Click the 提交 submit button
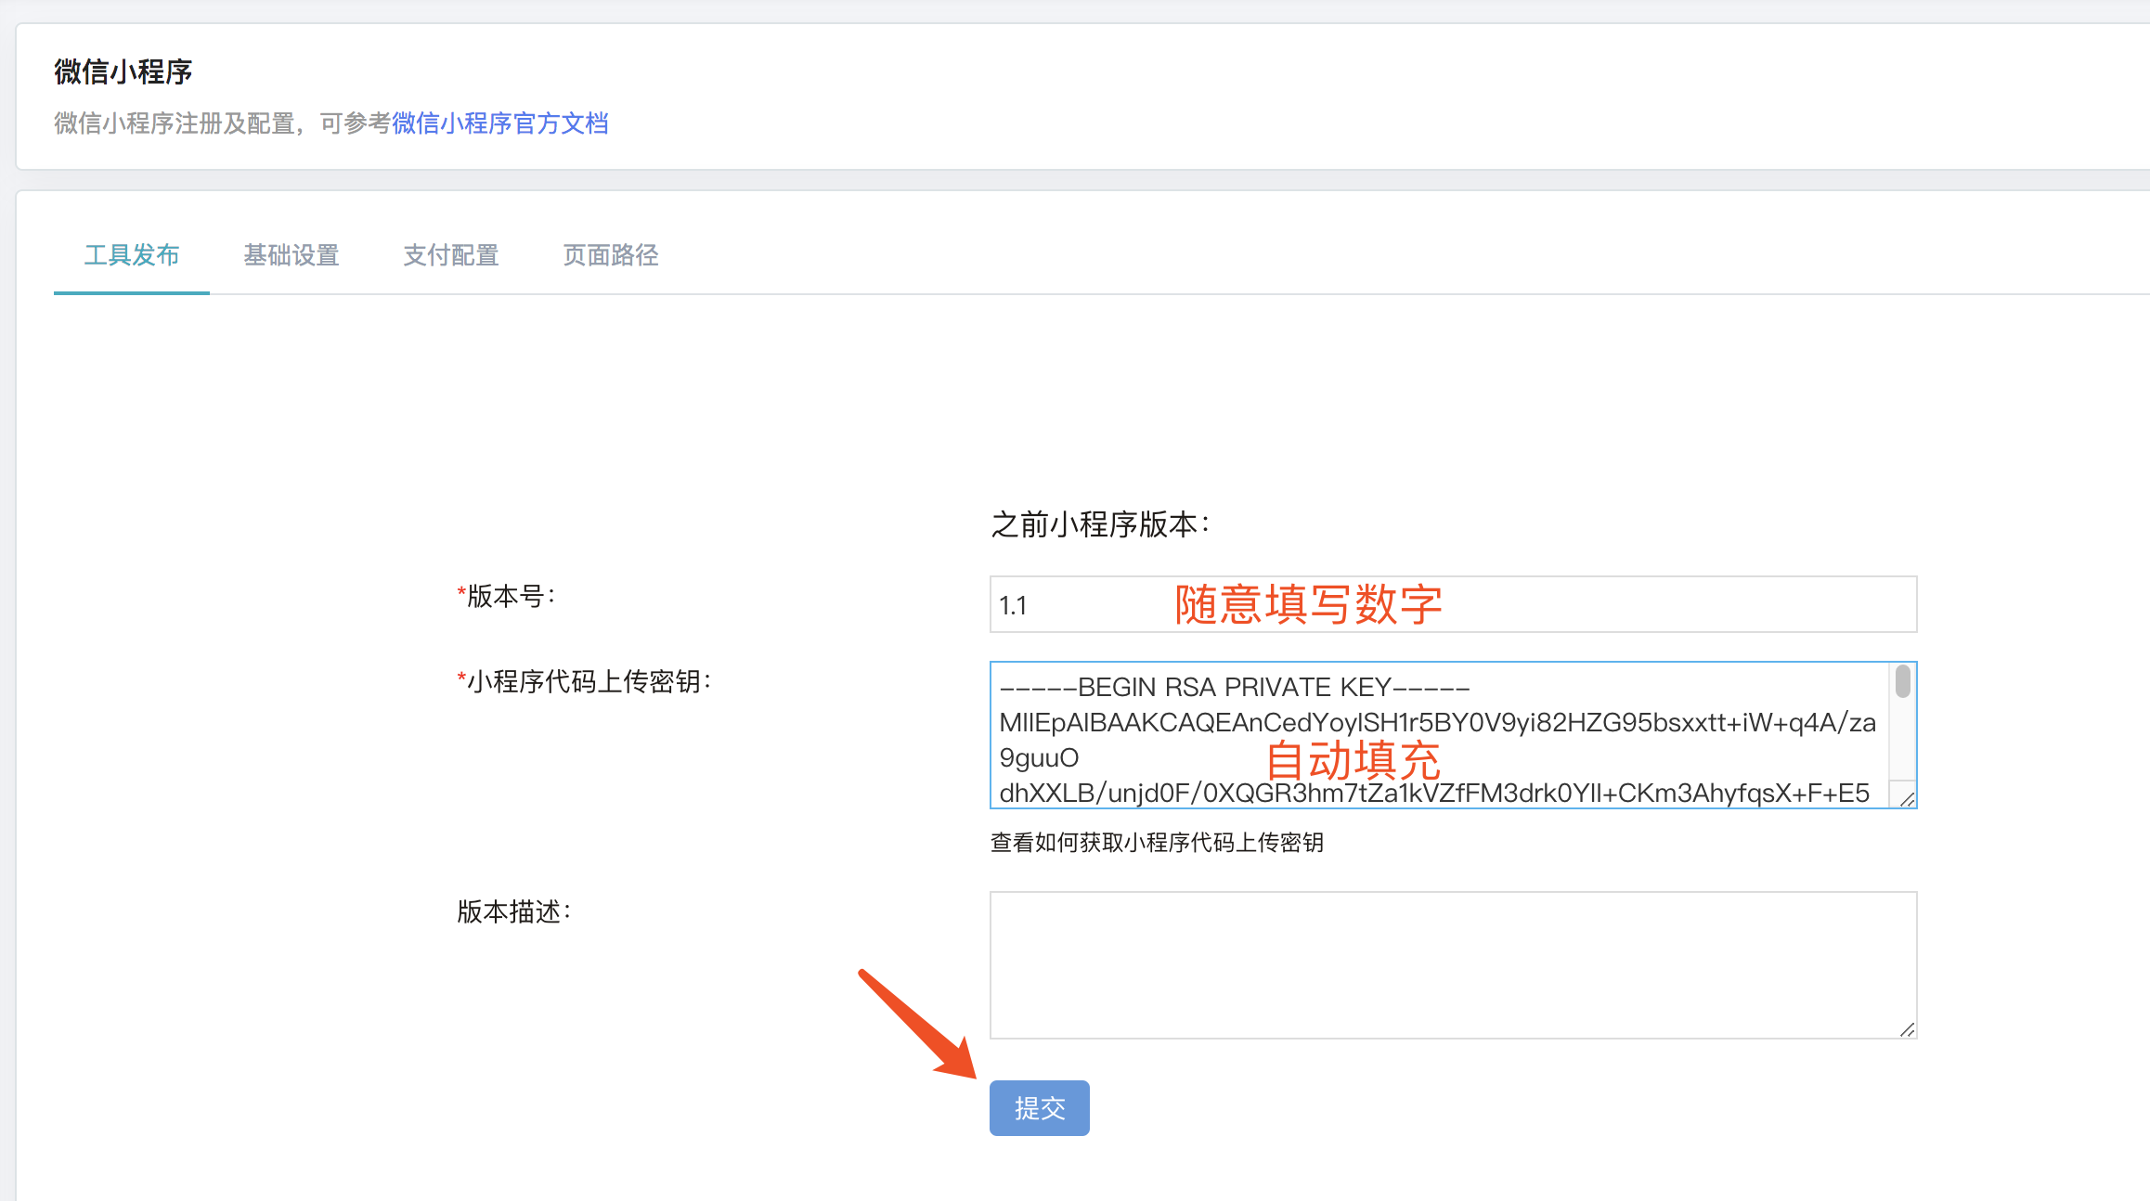This screenshot has height=1201, width=2150. [x=1039, y=1108]
